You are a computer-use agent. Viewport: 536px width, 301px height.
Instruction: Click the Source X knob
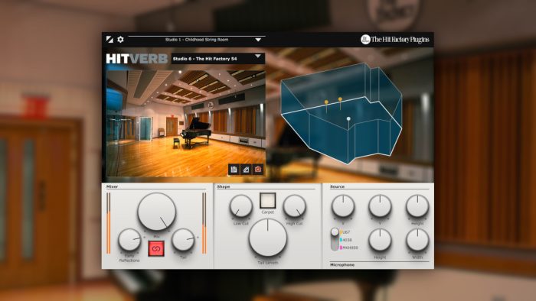pyautogui.click(x=343, y=206)
